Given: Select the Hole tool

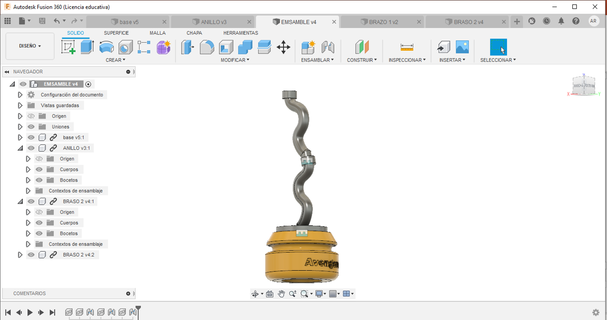Looking at the screenshot, I should 125,47.
